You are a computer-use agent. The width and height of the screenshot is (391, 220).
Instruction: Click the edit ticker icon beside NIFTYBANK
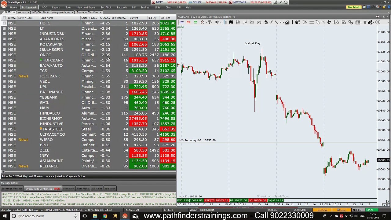[x=275, y=2]
